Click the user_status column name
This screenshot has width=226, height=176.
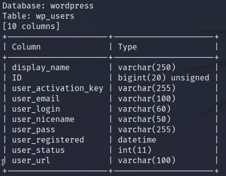click(x=38, y=150)
